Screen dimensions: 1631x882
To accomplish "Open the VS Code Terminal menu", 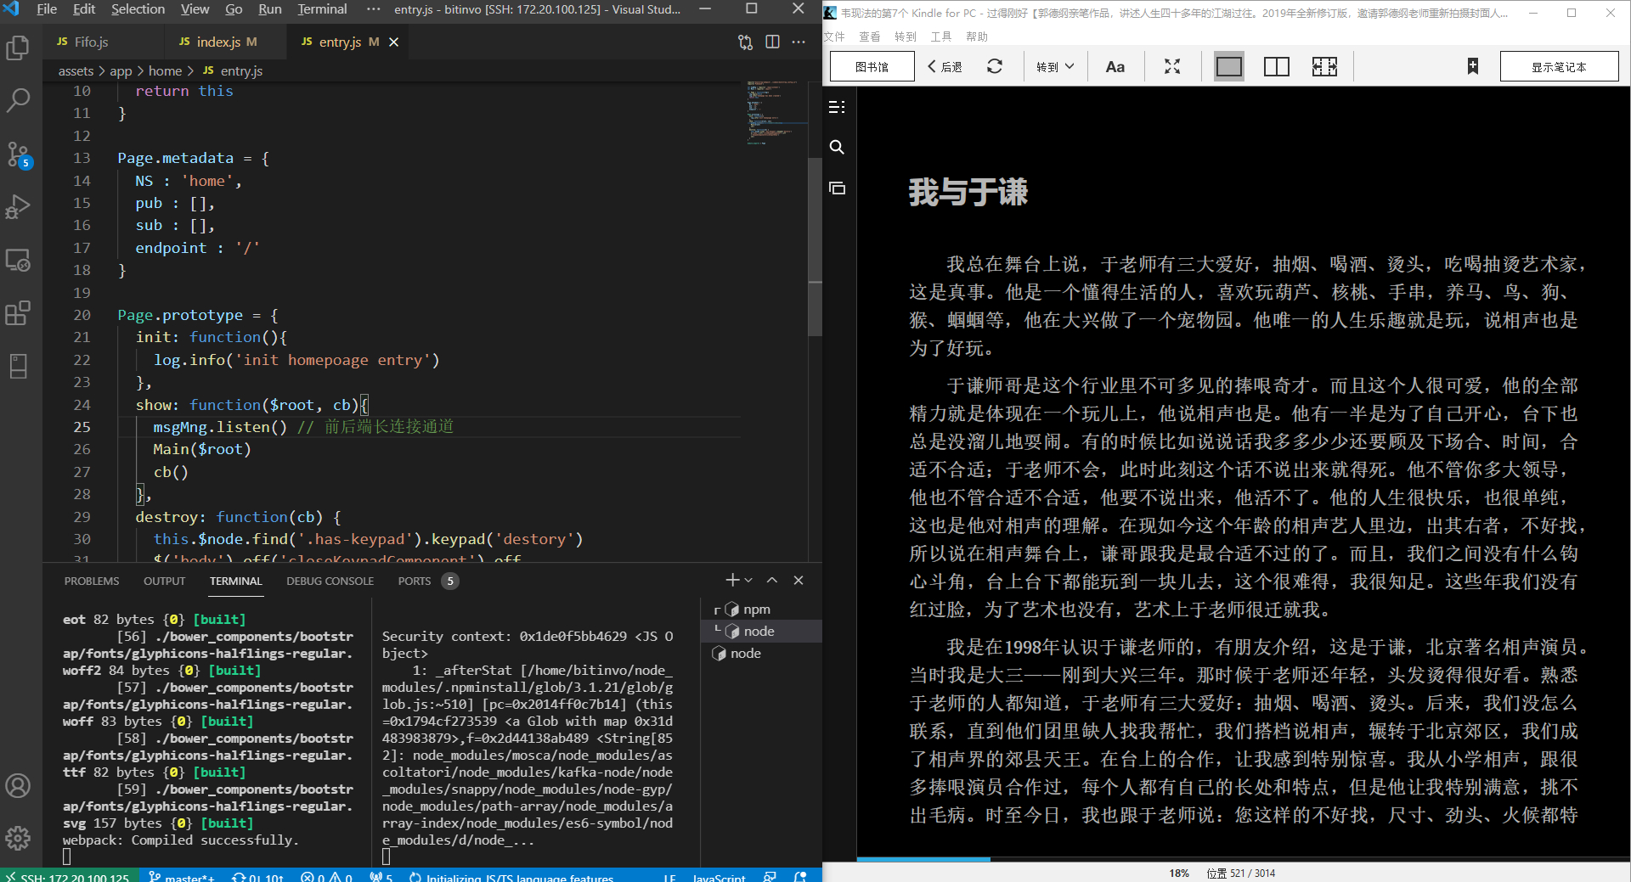I will click(322, 8).
